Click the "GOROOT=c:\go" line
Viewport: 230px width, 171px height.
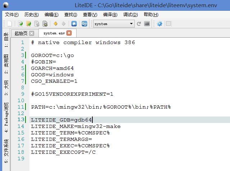52,56
